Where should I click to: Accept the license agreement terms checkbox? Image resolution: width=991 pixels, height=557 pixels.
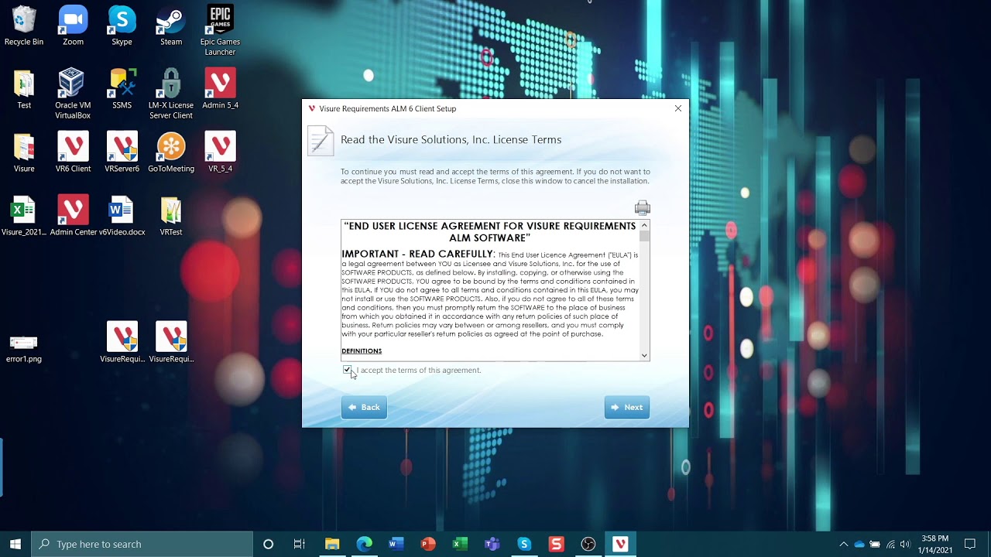coord(347,370)
